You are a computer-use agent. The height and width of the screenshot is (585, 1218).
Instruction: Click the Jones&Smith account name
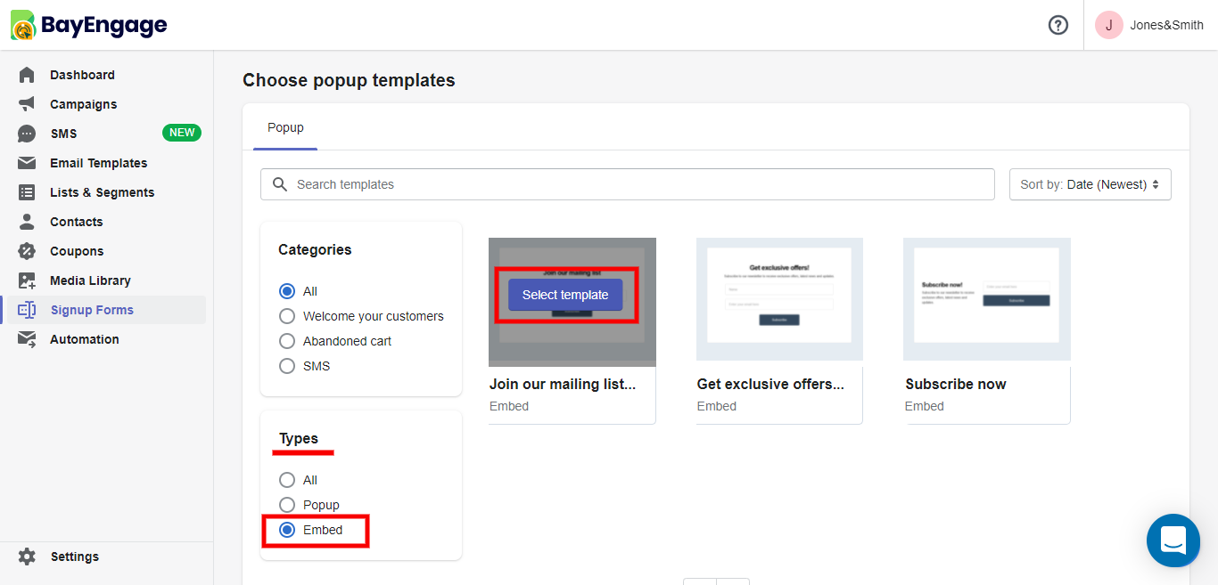1166,25
